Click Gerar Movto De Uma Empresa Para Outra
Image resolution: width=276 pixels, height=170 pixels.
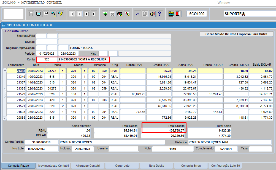236,34
